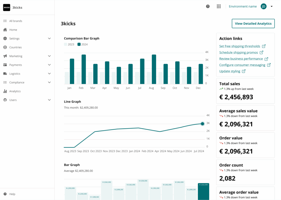Open Set free shipping thresholds link
This screenshot has width=281, height=200.
coord(240,46)
